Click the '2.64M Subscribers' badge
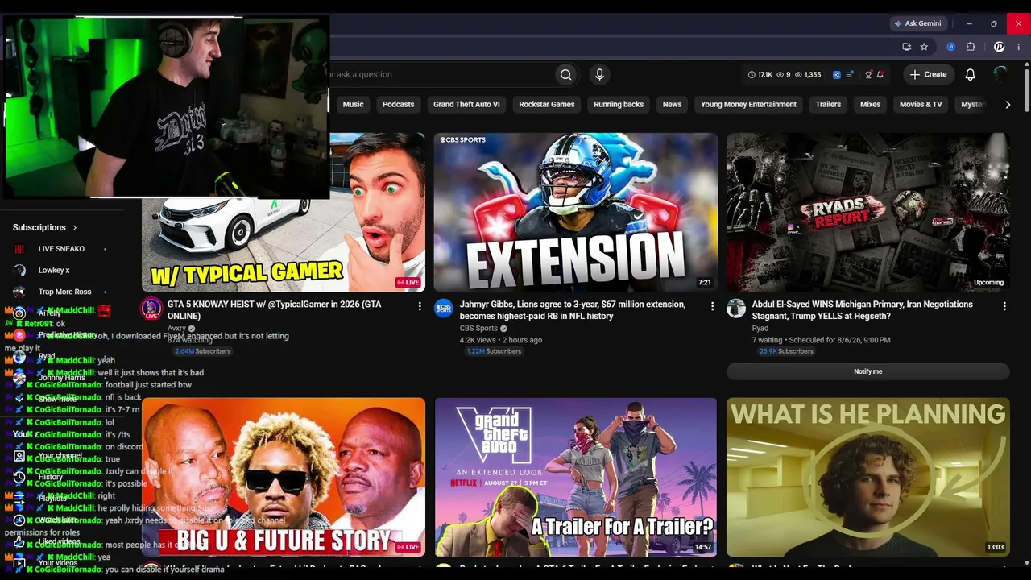 tap(203, 351)
